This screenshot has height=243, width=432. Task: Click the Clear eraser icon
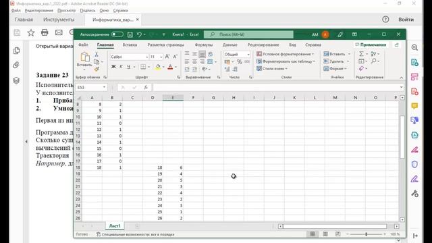[x=361, y=69]
